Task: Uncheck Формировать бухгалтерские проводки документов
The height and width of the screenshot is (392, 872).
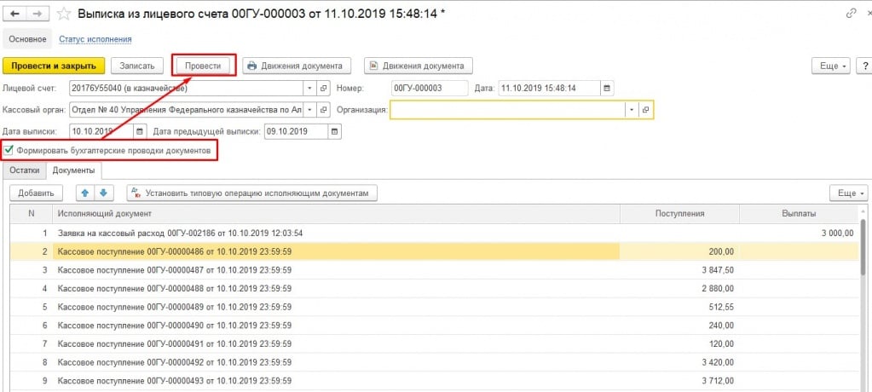Action: click(9, 151)
